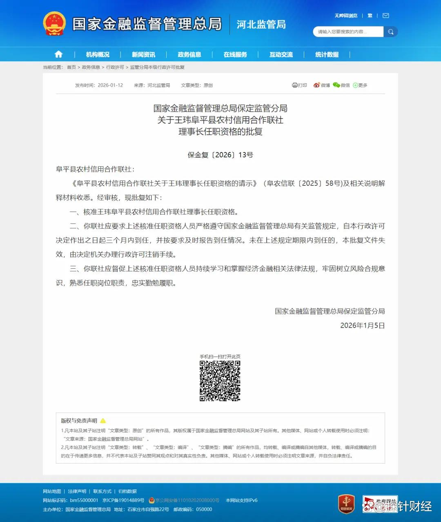Switch to traditional Chinese with 繁
The image size is (441, 522).
(x=370, y=16)
